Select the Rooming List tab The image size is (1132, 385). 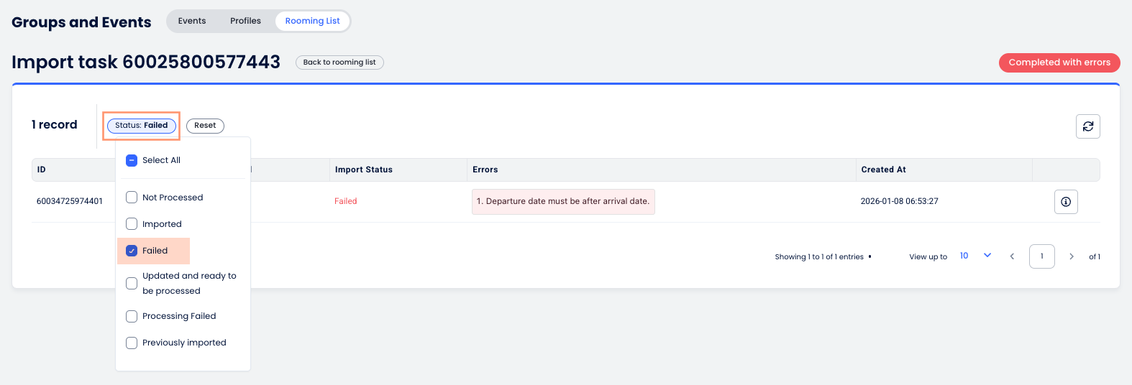312,21
